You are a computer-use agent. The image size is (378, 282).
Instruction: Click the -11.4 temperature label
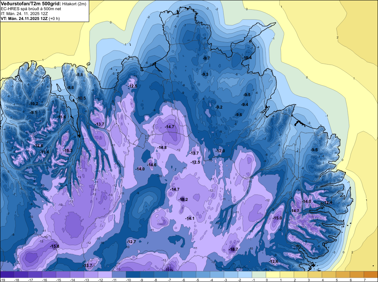click(44, 152)
